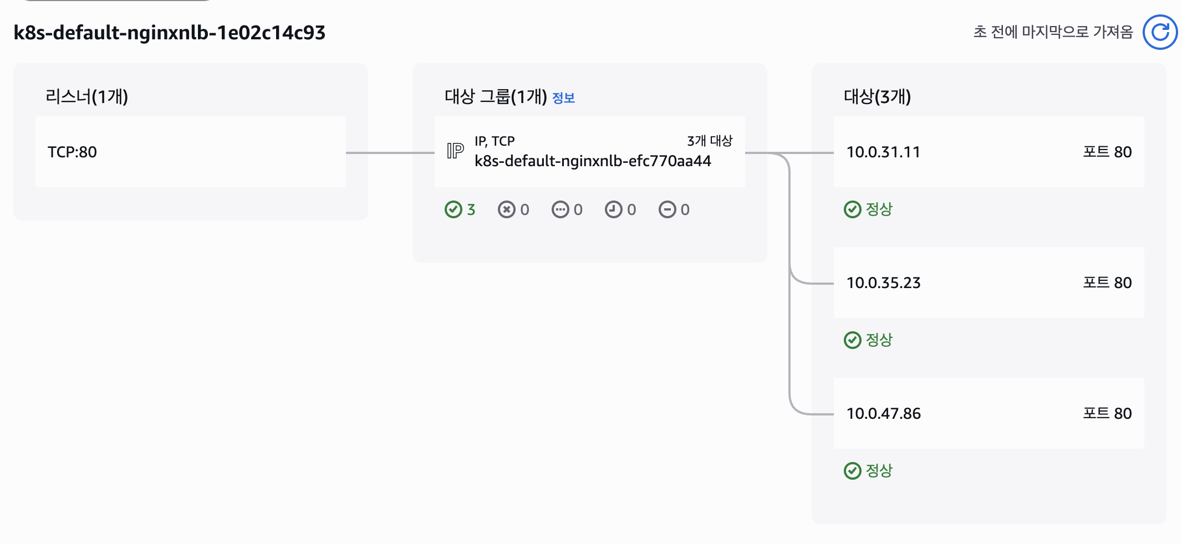
Task: Click the IP target type icon
Action: (x=455, y=151)
